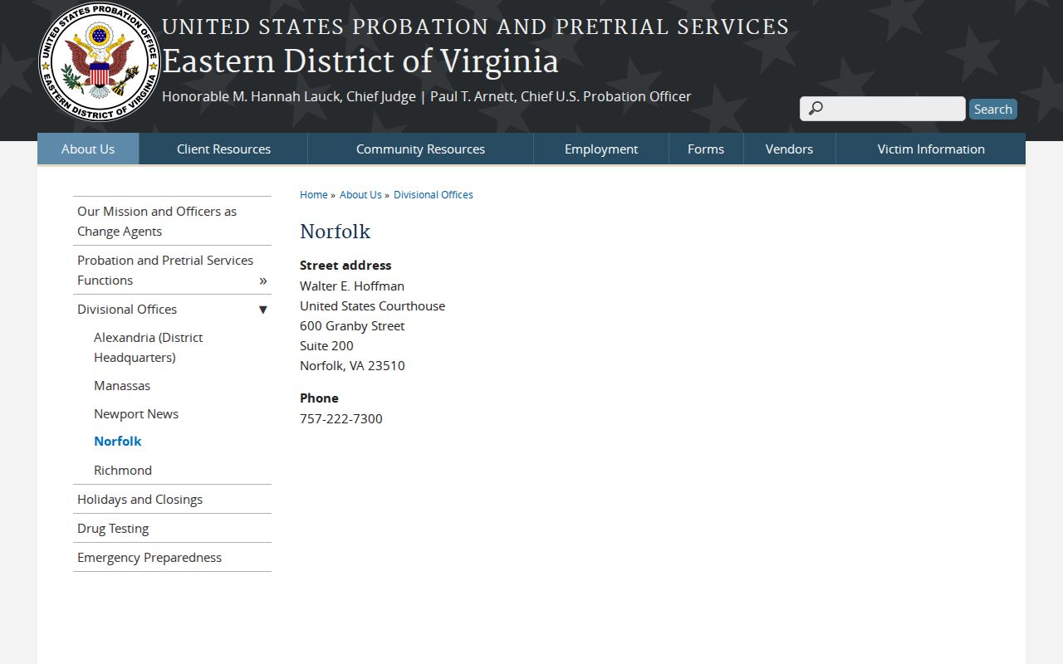Select Alexandria (District Headquarters) office
Screen dimensions: 1063x664
[148, 348]
